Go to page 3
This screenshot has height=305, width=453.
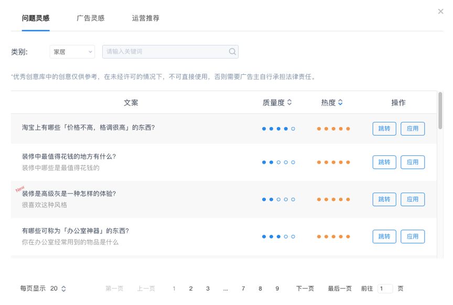coord(208,289)
